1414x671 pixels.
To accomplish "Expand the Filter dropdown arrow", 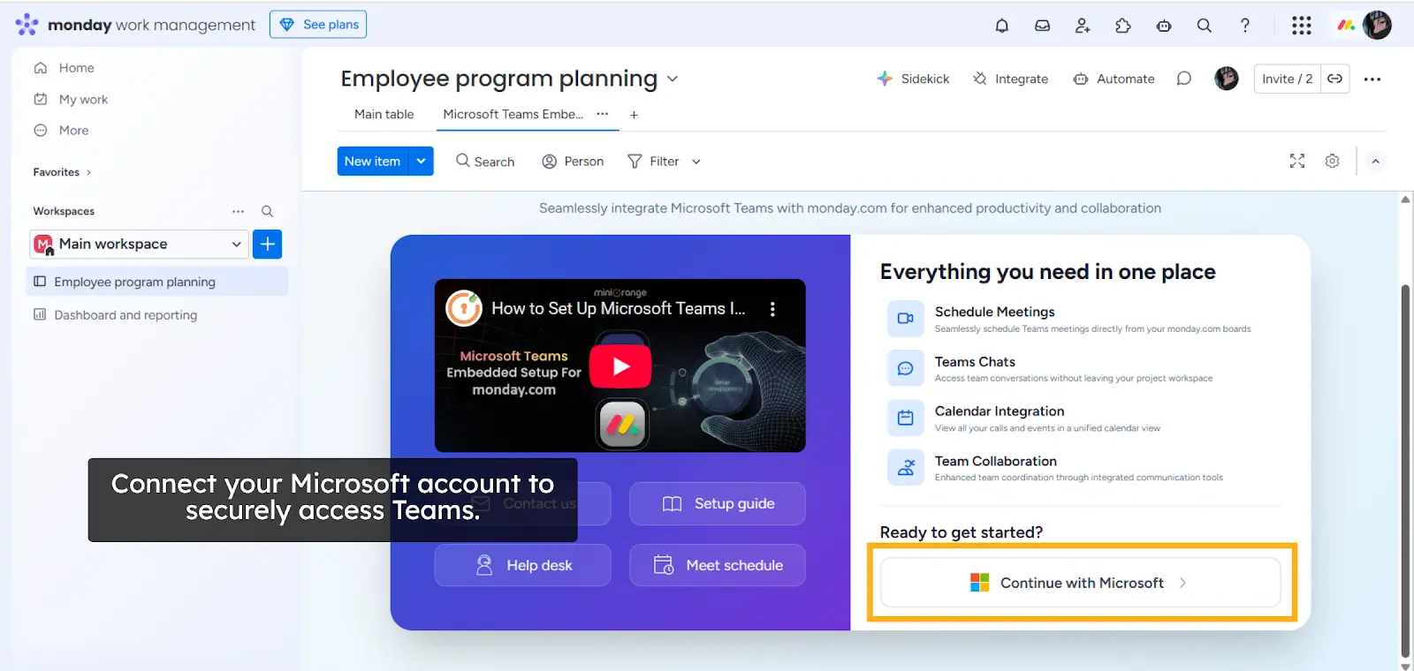I will [x=696, y=162].
